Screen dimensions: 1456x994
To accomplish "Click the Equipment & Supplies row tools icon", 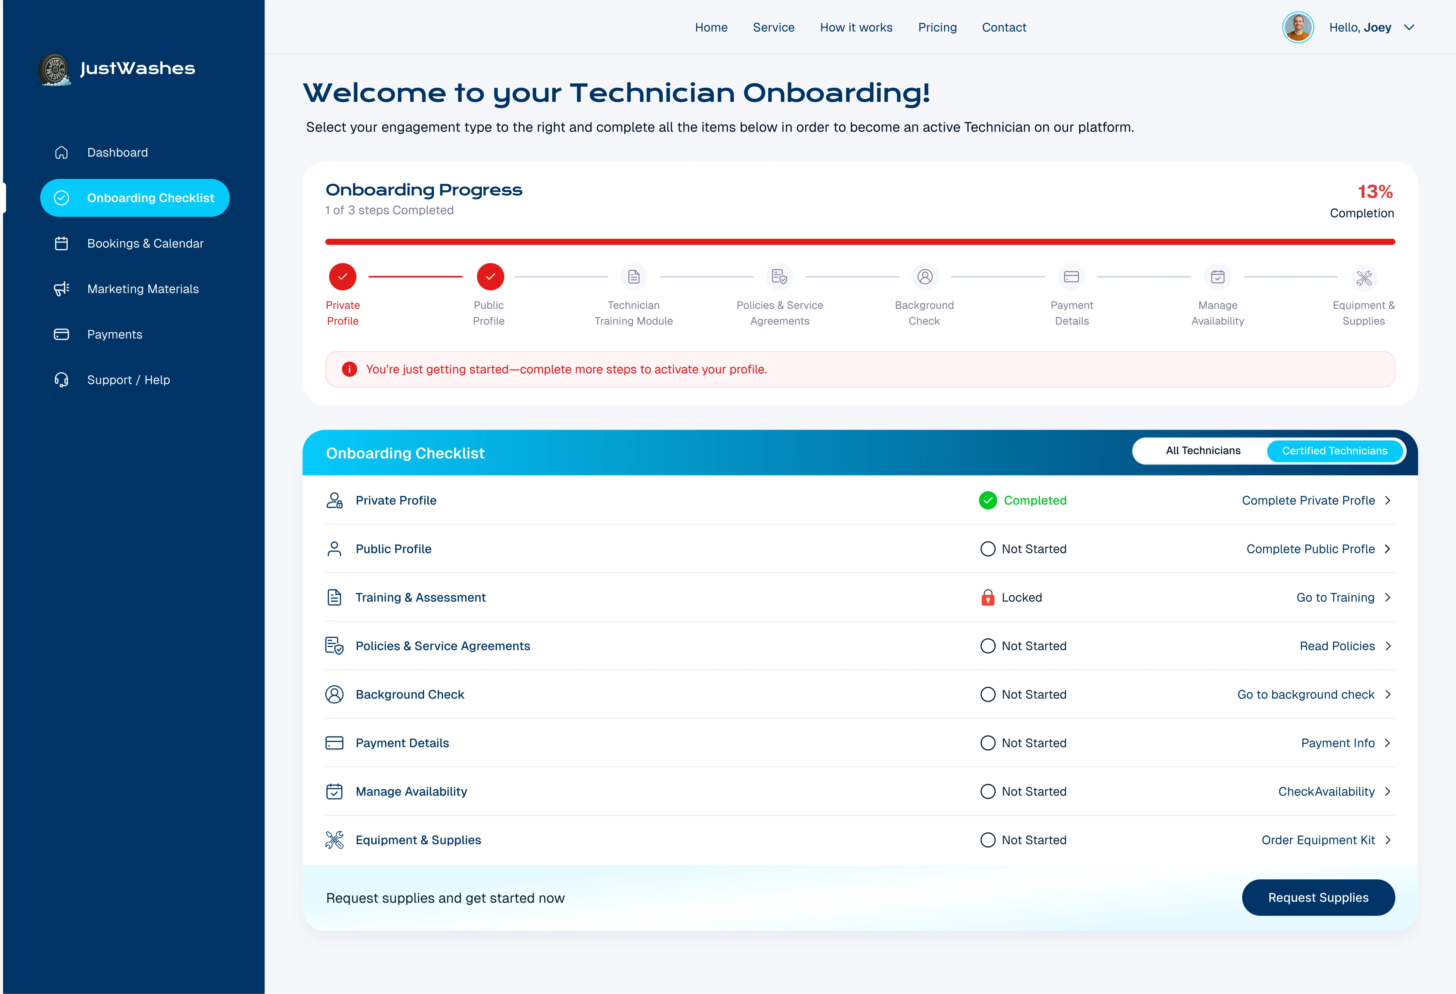I will point(335,840).
